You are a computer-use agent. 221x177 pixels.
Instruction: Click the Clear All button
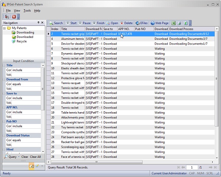pos(35,157)
